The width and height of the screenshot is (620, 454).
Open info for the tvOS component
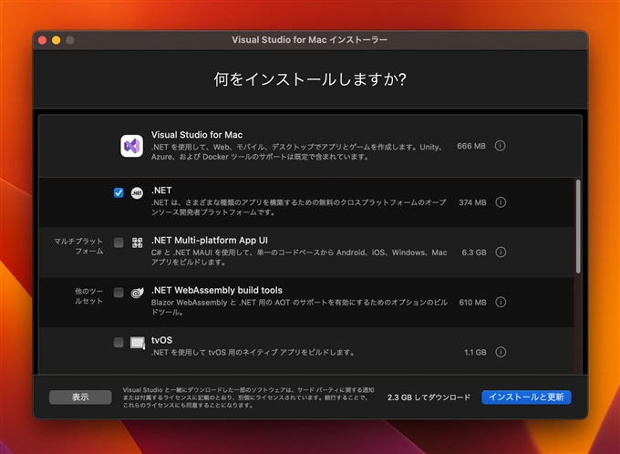pos(501,352)
